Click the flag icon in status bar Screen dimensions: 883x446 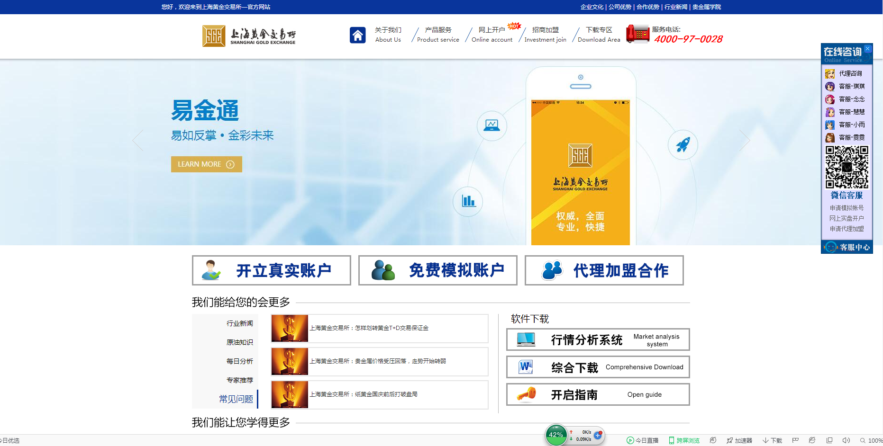tap(795, 440)
